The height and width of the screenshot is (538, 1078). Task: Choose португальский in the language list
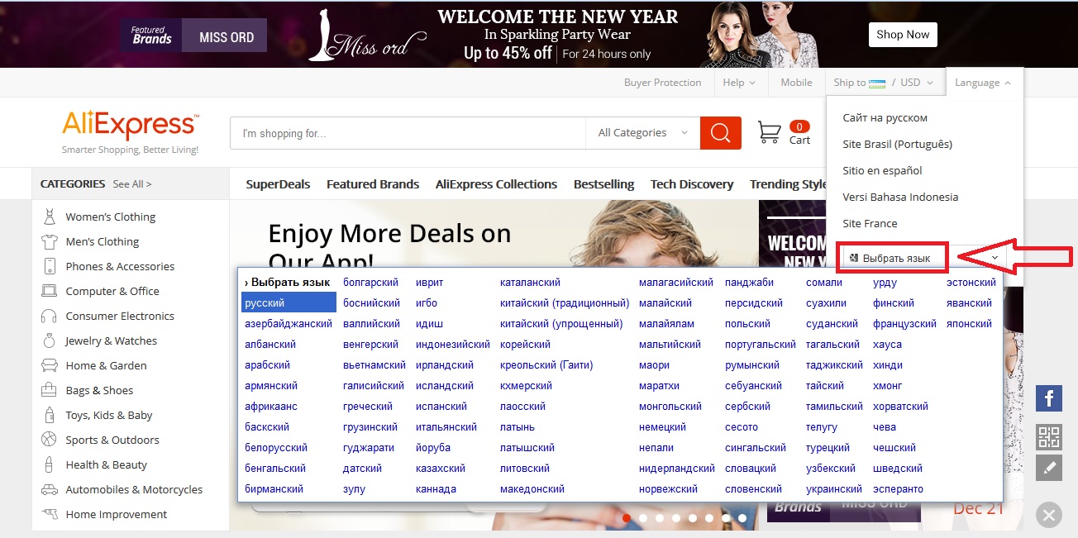point(761,345)
